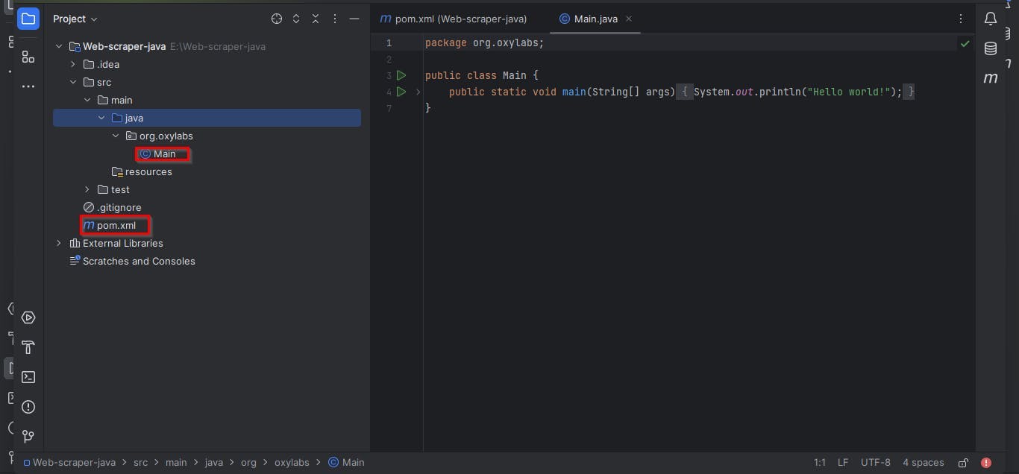Click the Select Opened File crosshair icon
1019x474 pixels.
277,19
